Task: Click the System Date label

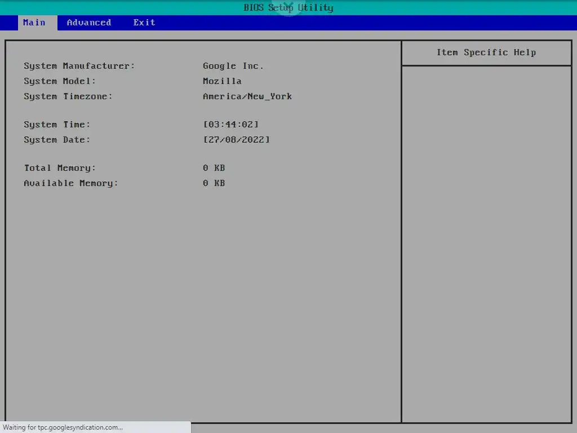Action: pos(57,140)
